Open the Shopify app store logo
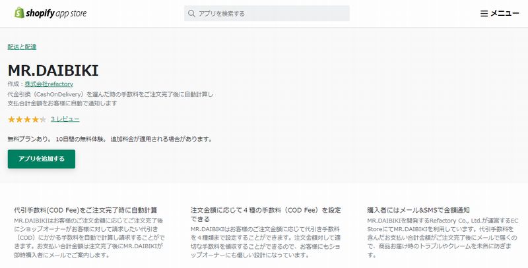Viewport: 528px width, 268px height. coord(51,13)
